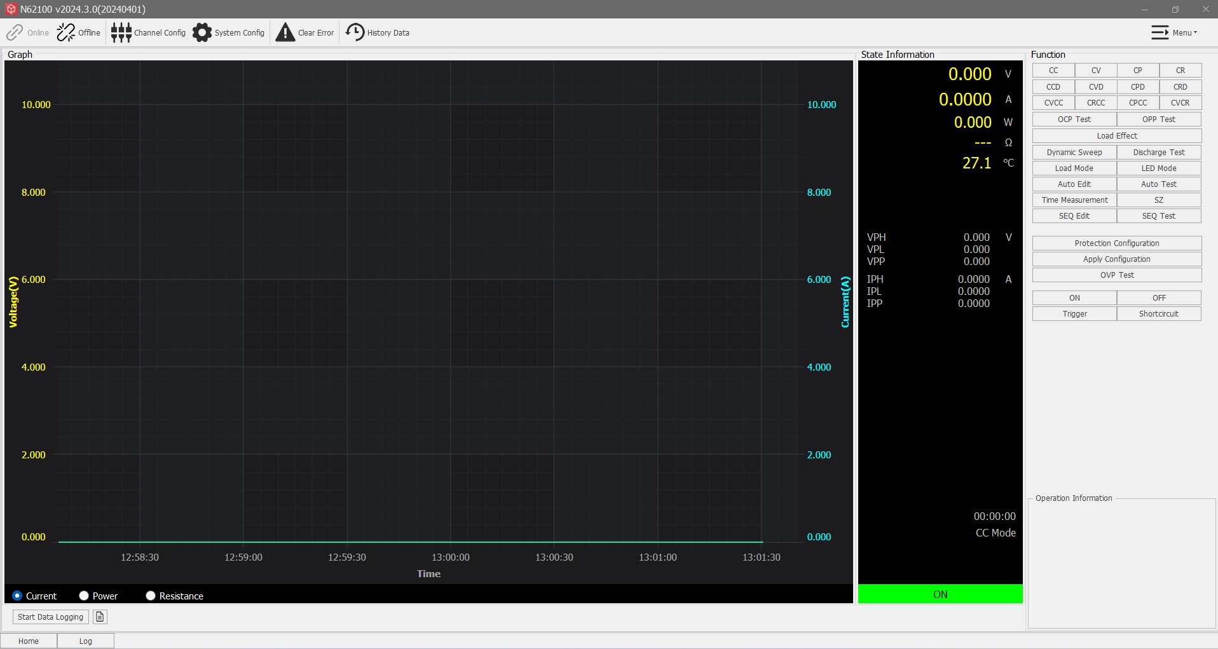This screenshot has width=1218, height=649.
Task: Select CP function mode
Action: tap(1138, 71)
